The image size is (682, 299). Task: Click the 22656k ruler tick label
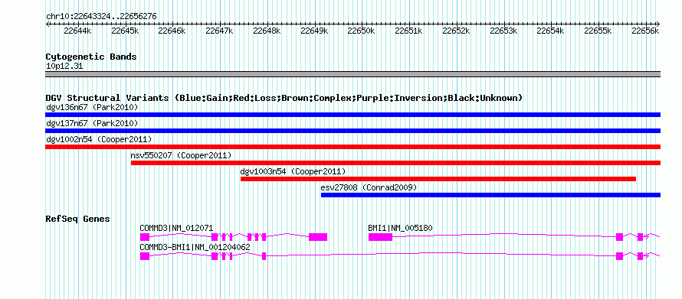coord(645,31)
